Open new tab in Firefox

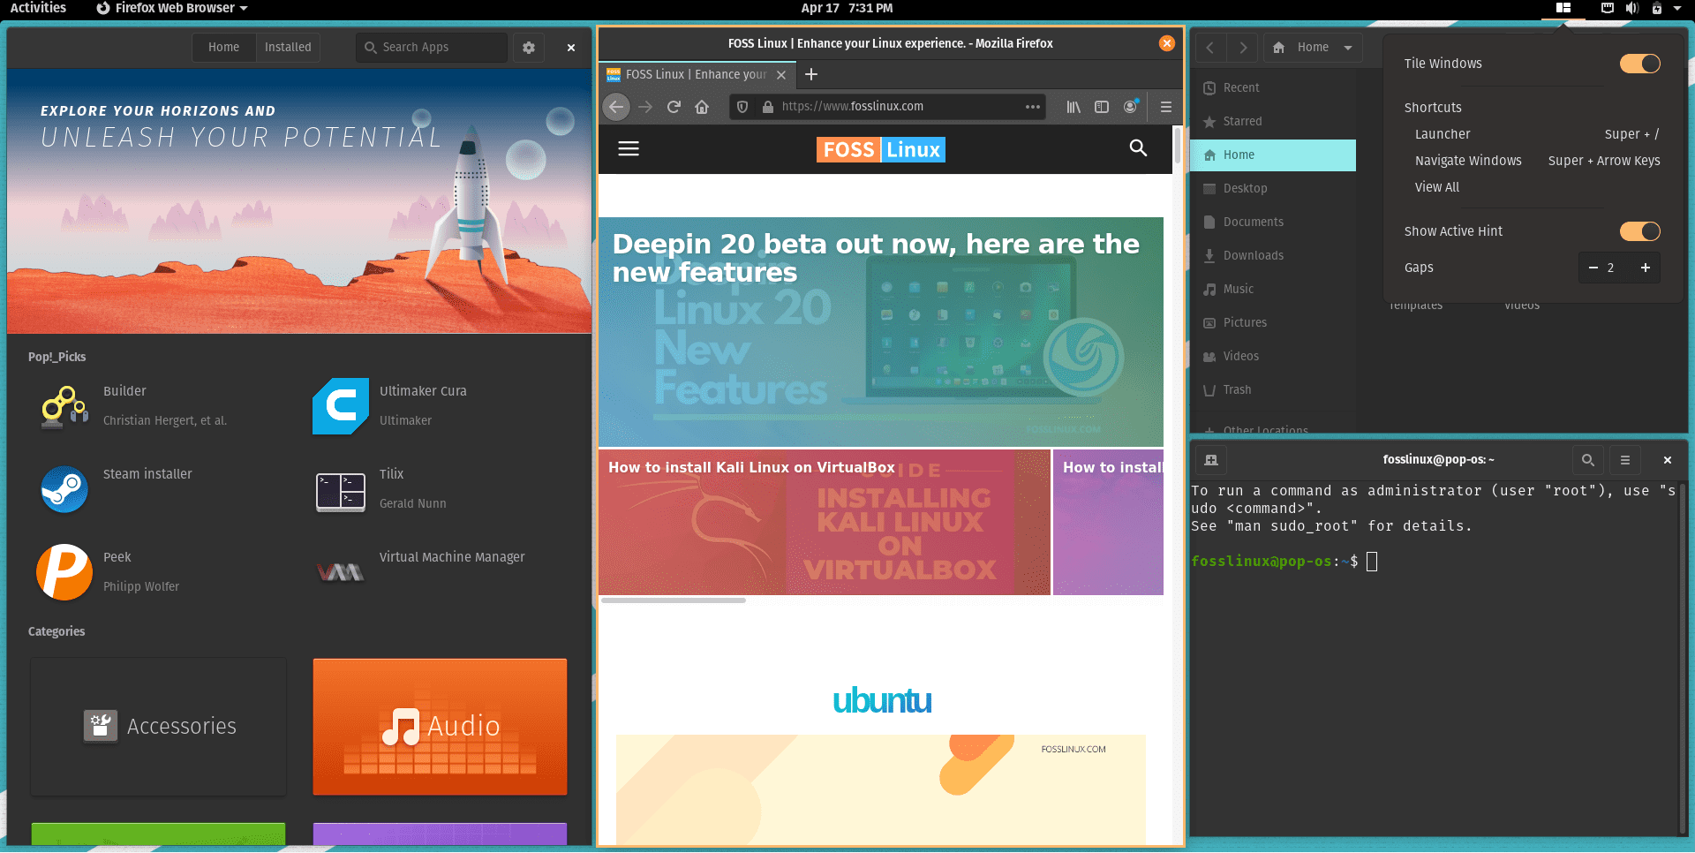pos(811,75)
